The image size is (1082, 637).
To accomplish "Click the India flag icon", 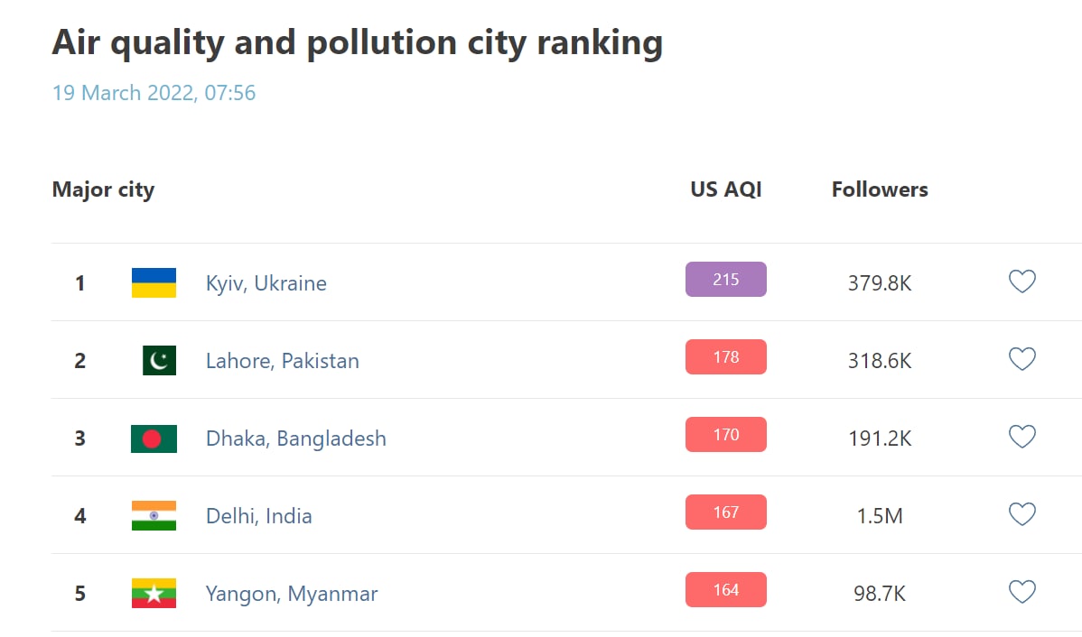I will 154,516.
